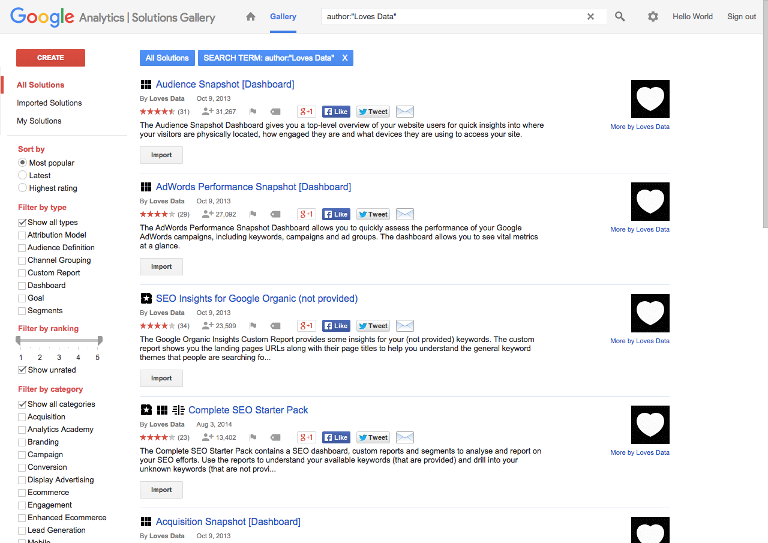Flag the SEO Insights solution

tap(253, 326)
